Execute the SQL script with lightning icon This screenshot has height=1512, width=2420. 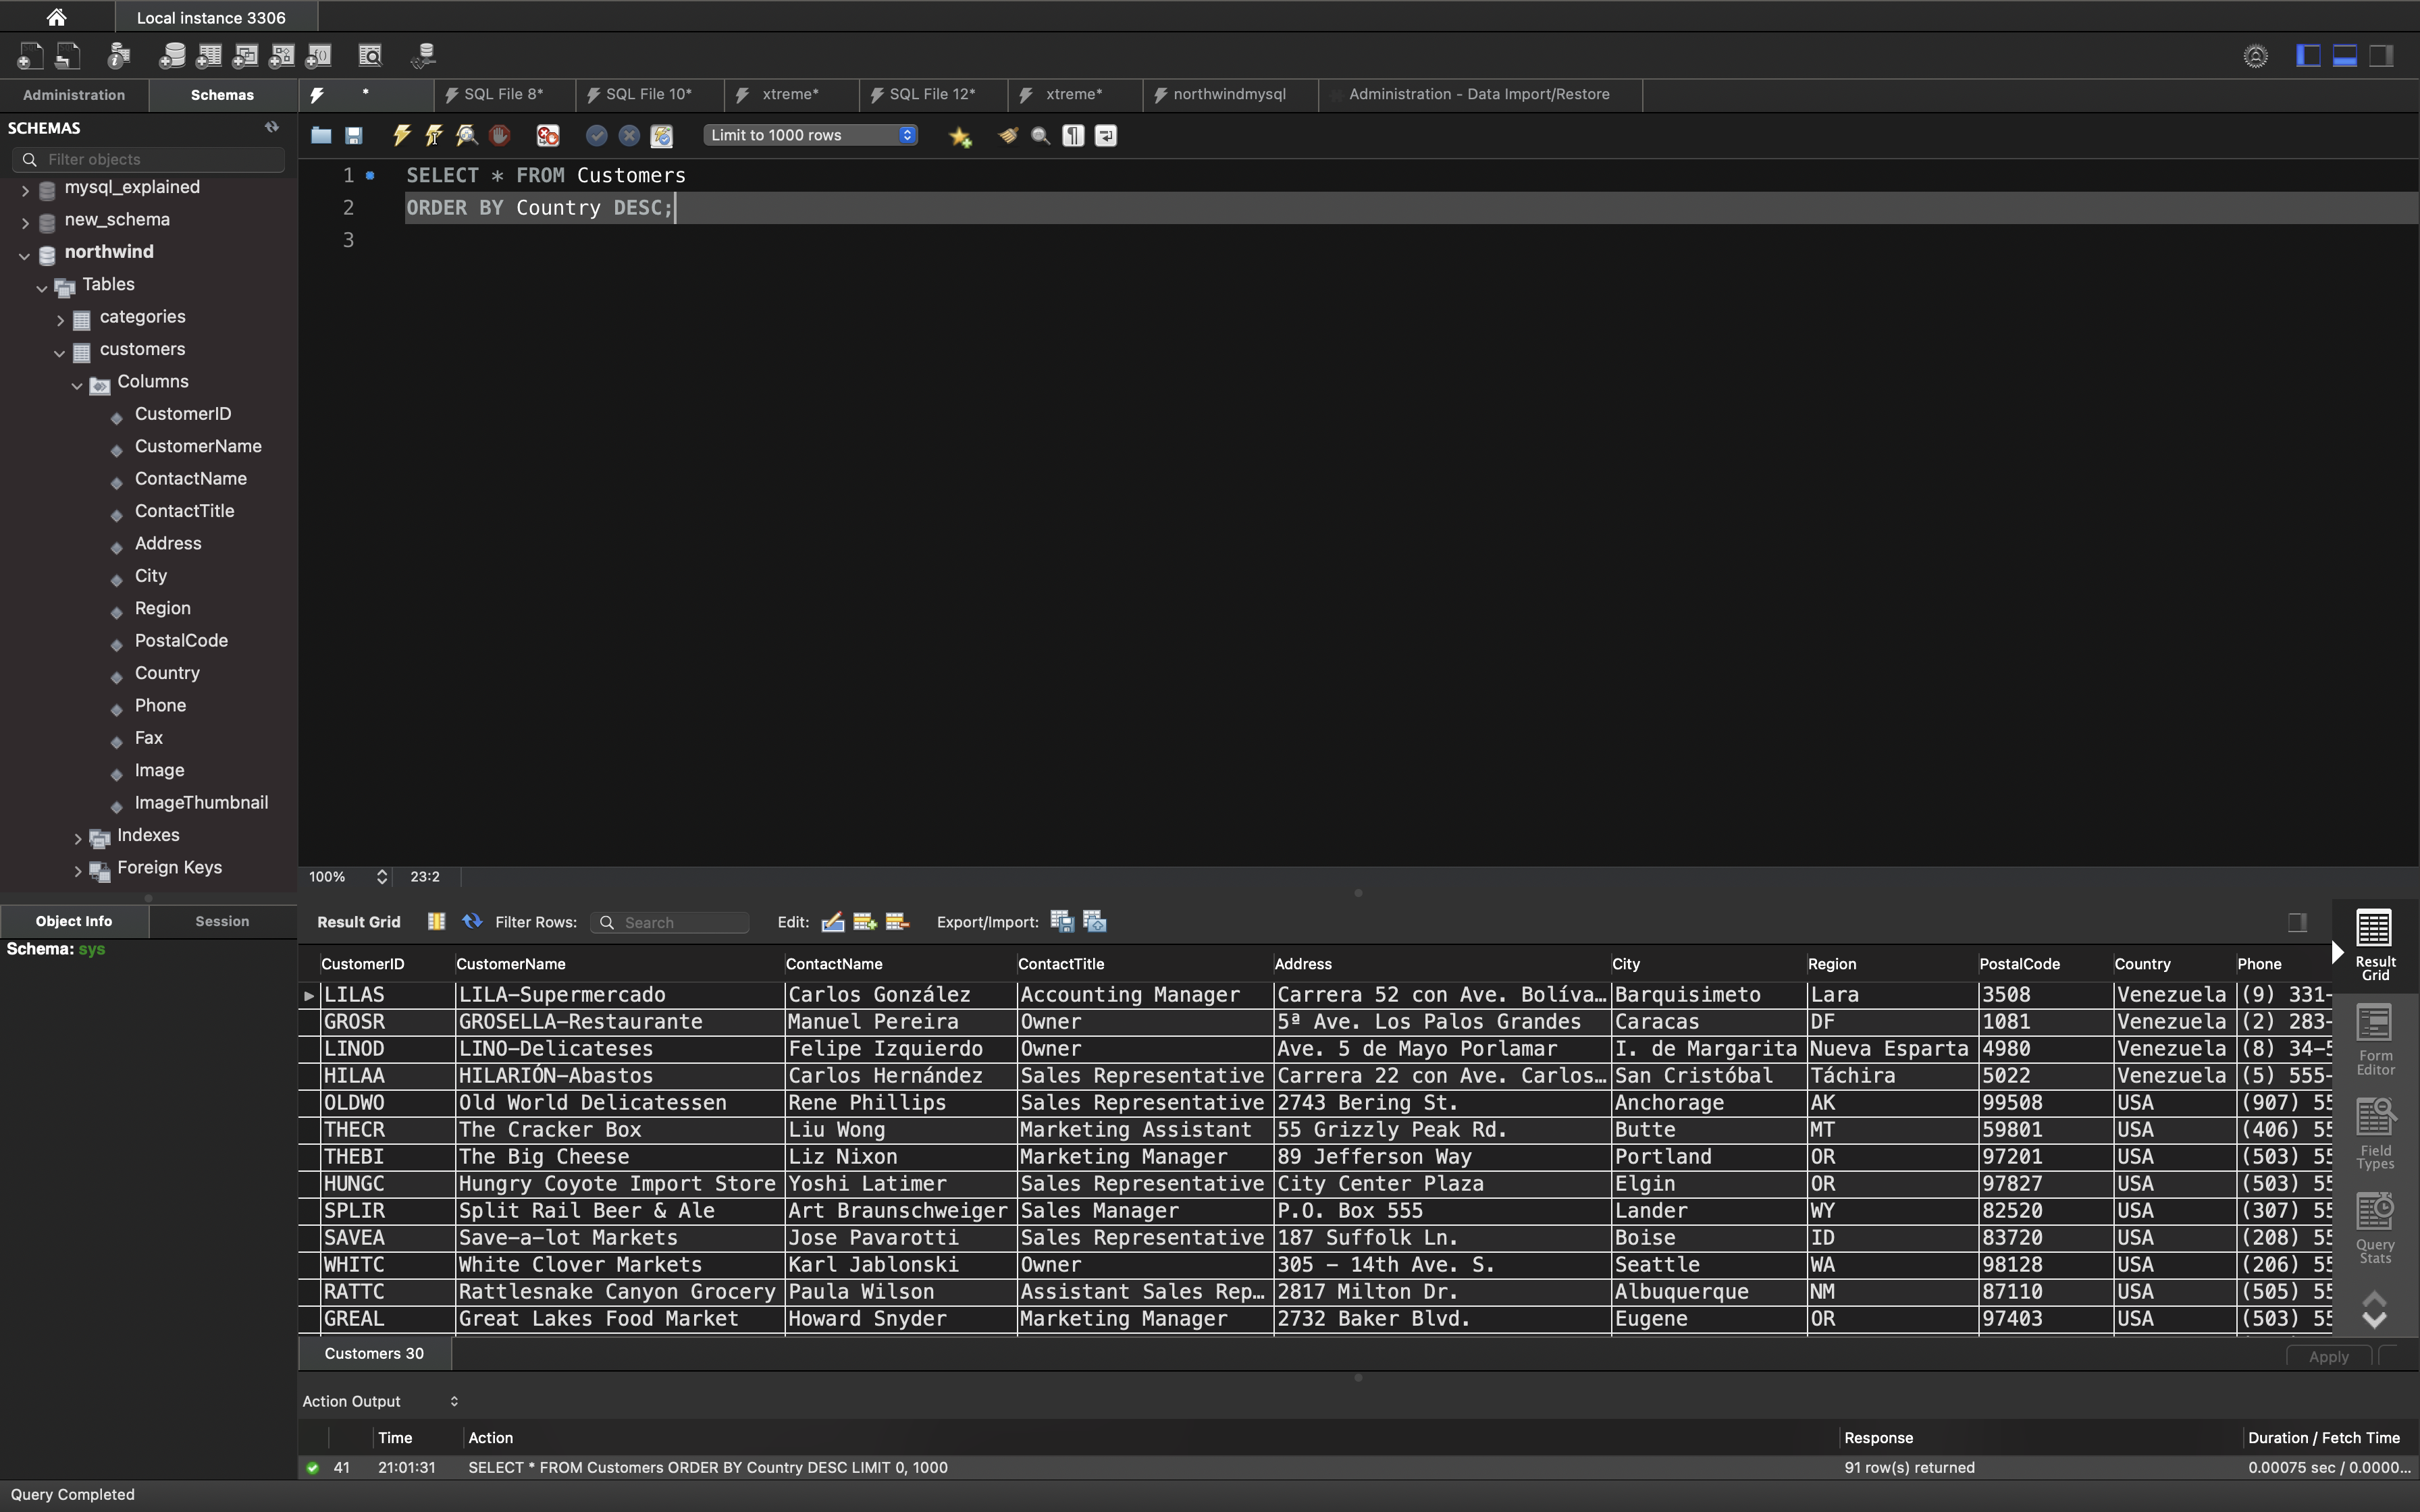(x=402, y=135)
